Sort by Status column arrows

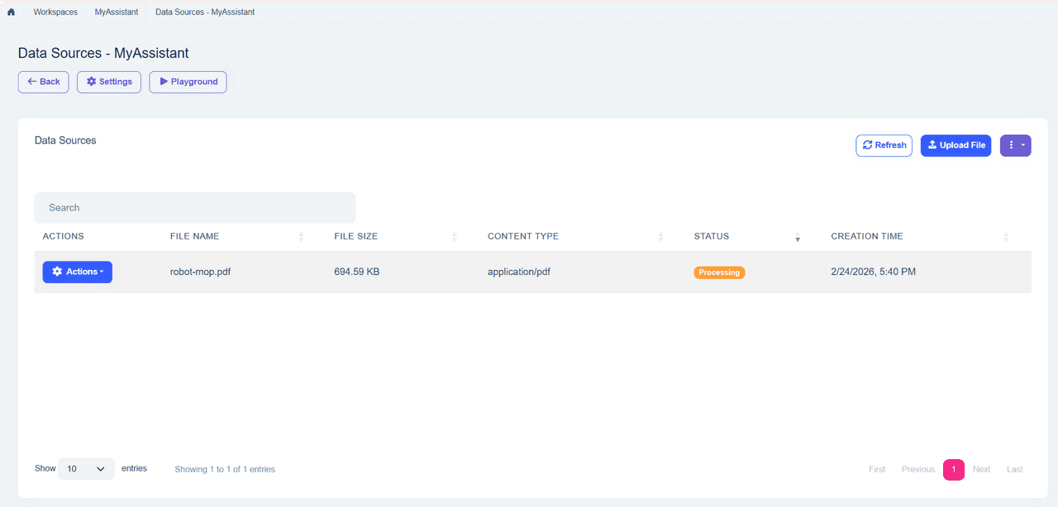click(798, 237)
